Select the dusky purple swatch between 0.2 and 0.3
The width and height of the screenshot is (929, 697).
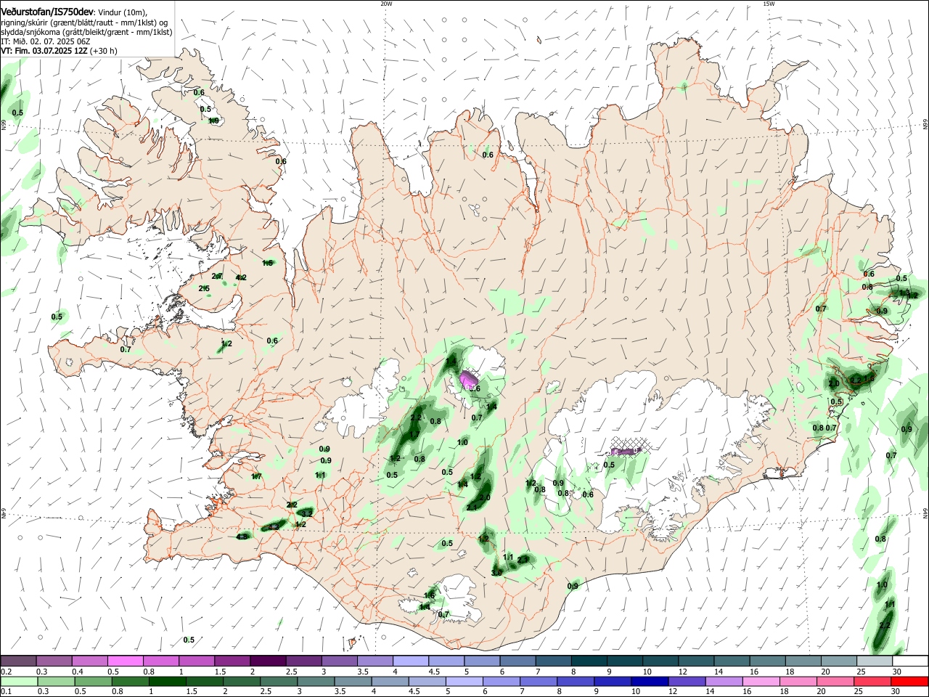point(19,661)
